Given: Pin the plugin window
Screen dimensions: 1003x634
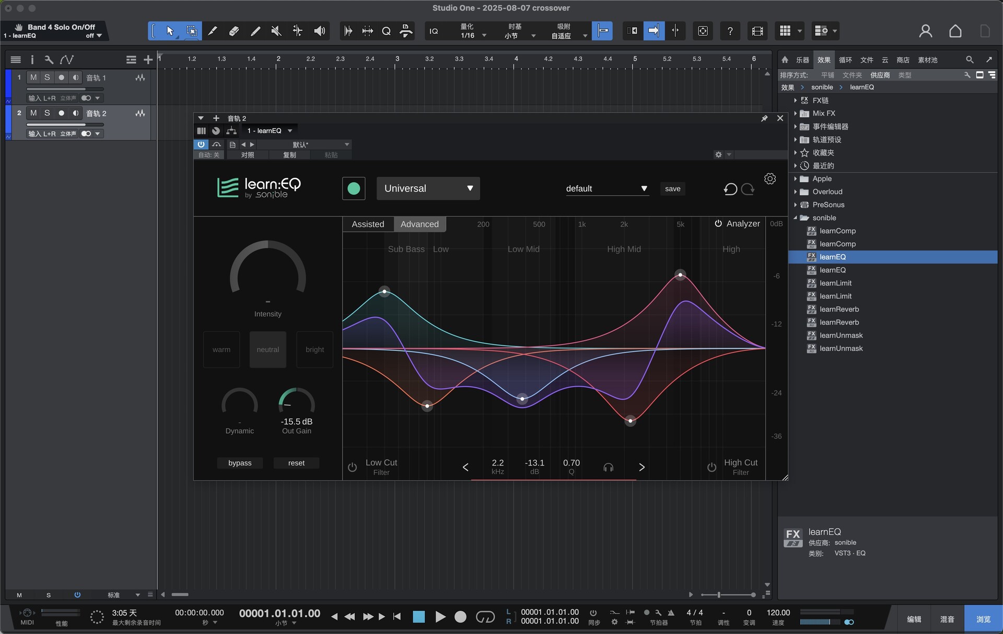Looking at the screenshot, I should [764, 118].
